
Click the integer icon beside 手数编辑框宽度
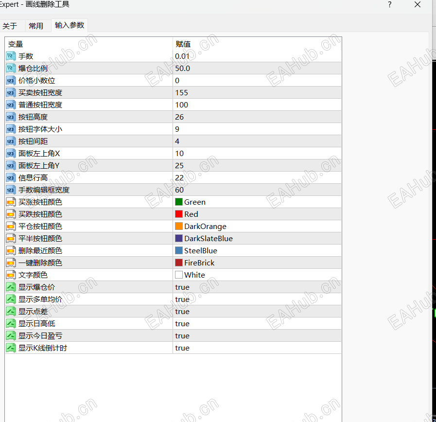coord(11,190)
